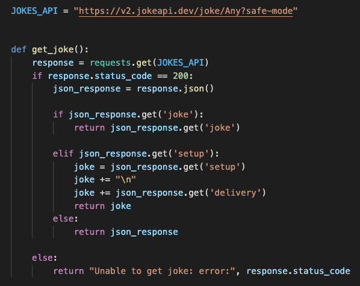Click status_code in the if condition

(123, 76)
